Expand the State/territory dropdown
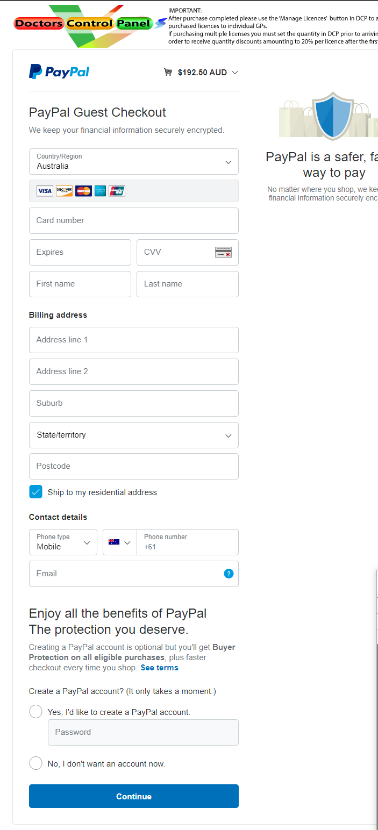This screenshot has width=378, height=830. 133,435
